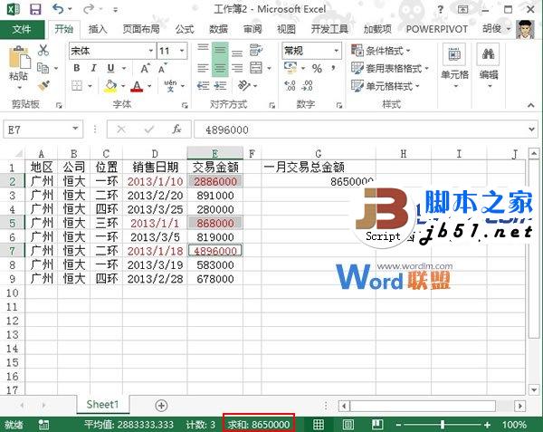Toggle Bold formatting
Screen dimensions: 543x432
[x=75, y=69]
